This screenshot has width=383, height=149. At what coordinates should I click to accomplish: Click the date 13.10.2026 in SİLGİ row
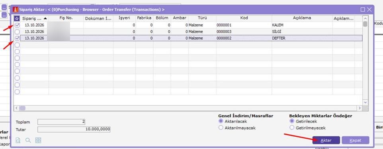[x=35, y=32]
